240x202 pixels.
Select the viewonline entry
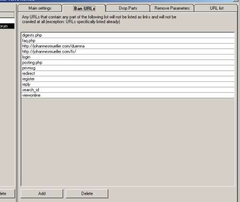[x=128, y=95]
